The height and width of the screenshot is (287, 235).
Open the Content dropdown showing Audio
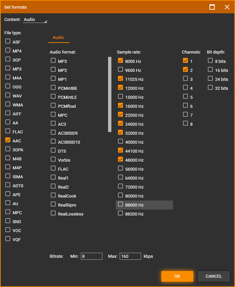(35, 20)
